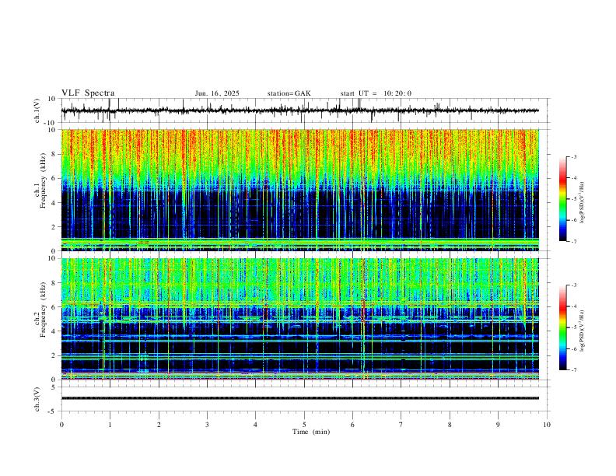Click the "ch.3(V)" axis label
The height and width of the screenshot is (476, 616).
37,399
